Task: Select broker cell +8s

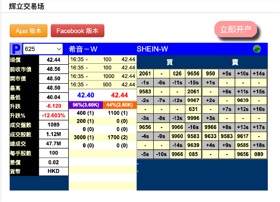Action: pos(227,127)
